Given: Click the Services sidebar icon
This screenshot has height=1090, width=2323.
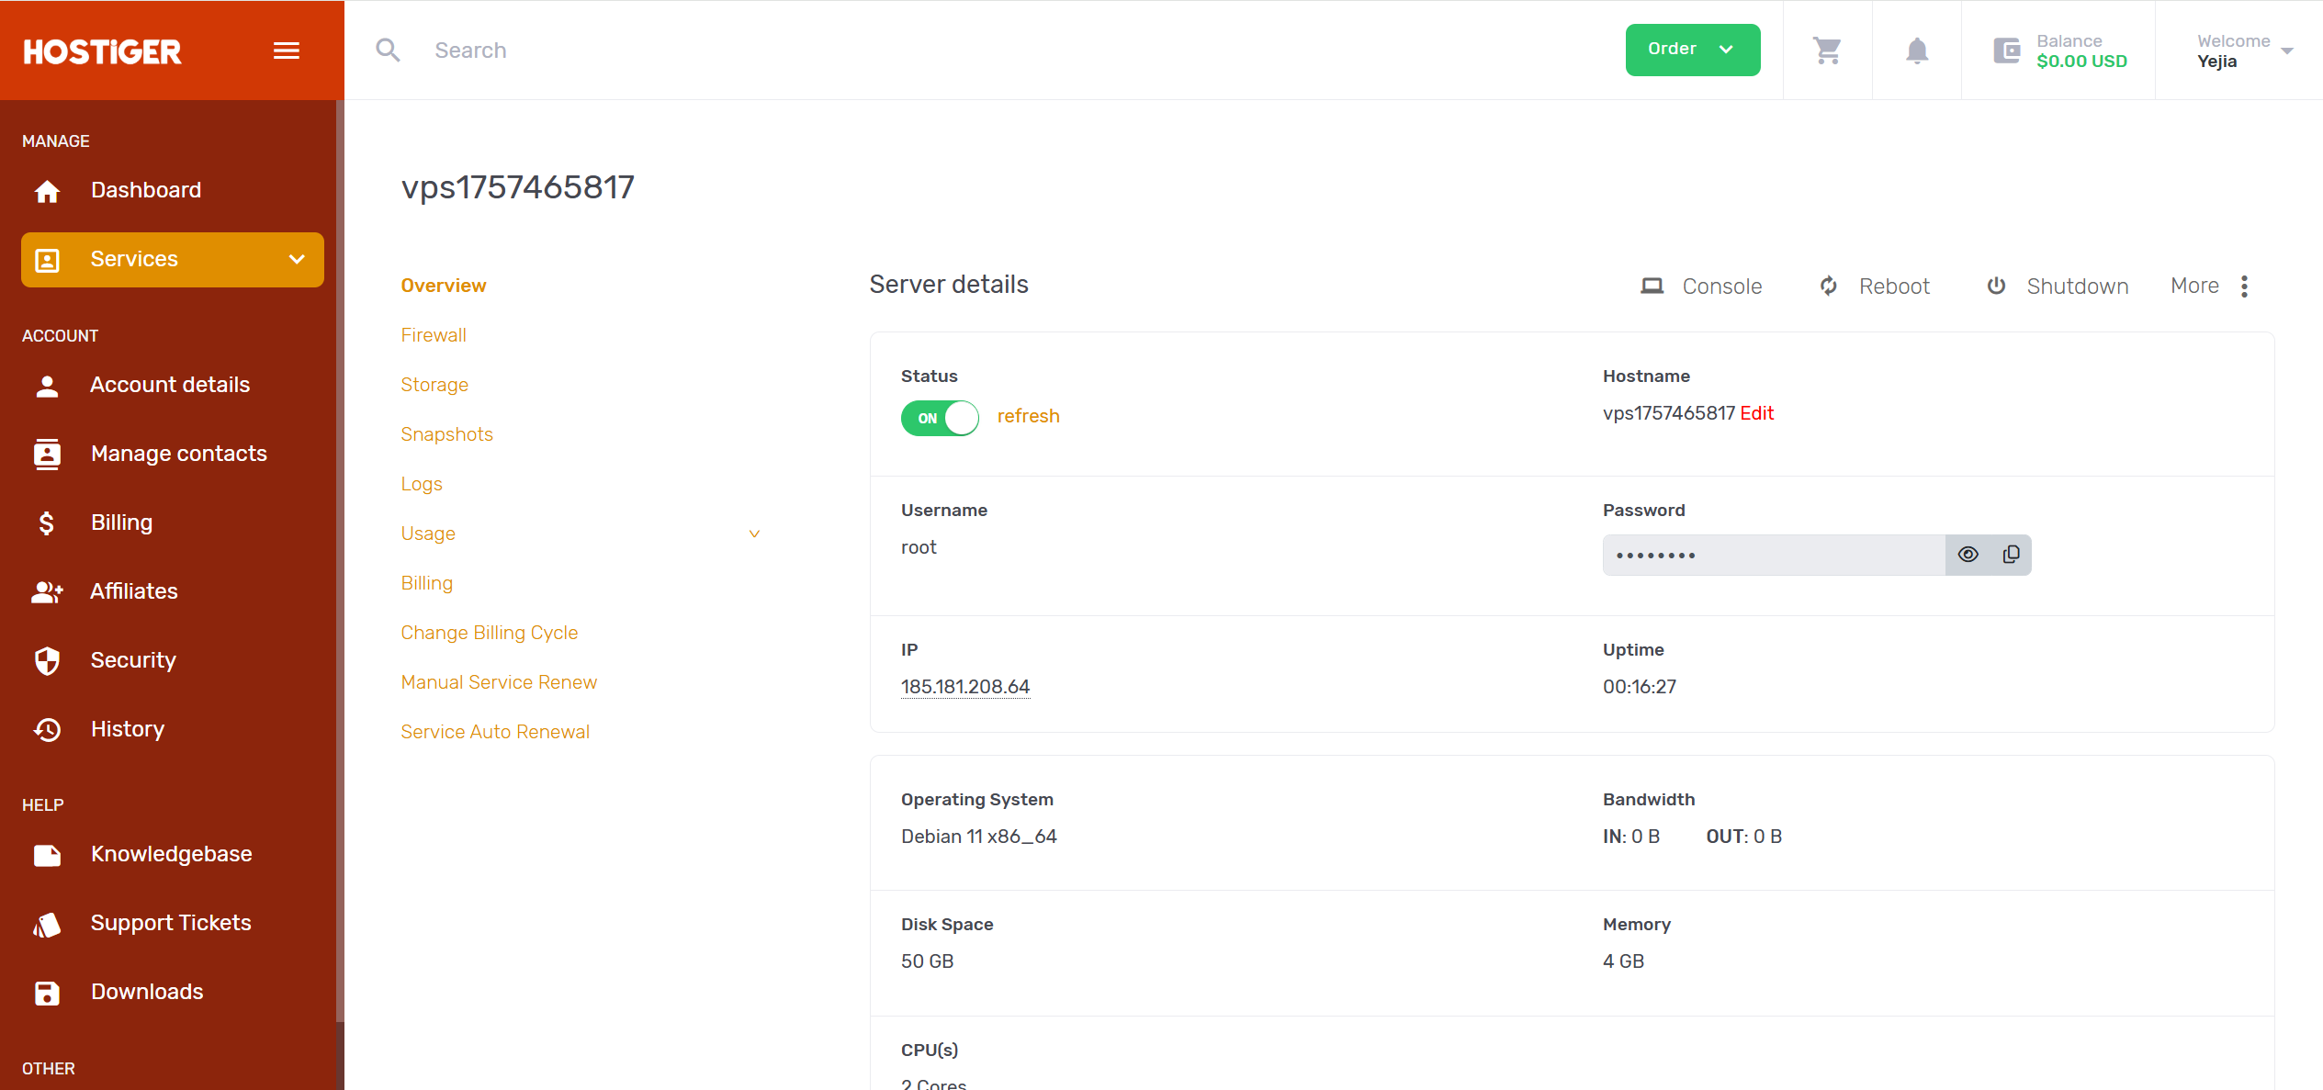Looking at the screenshot, I should 47,260.
